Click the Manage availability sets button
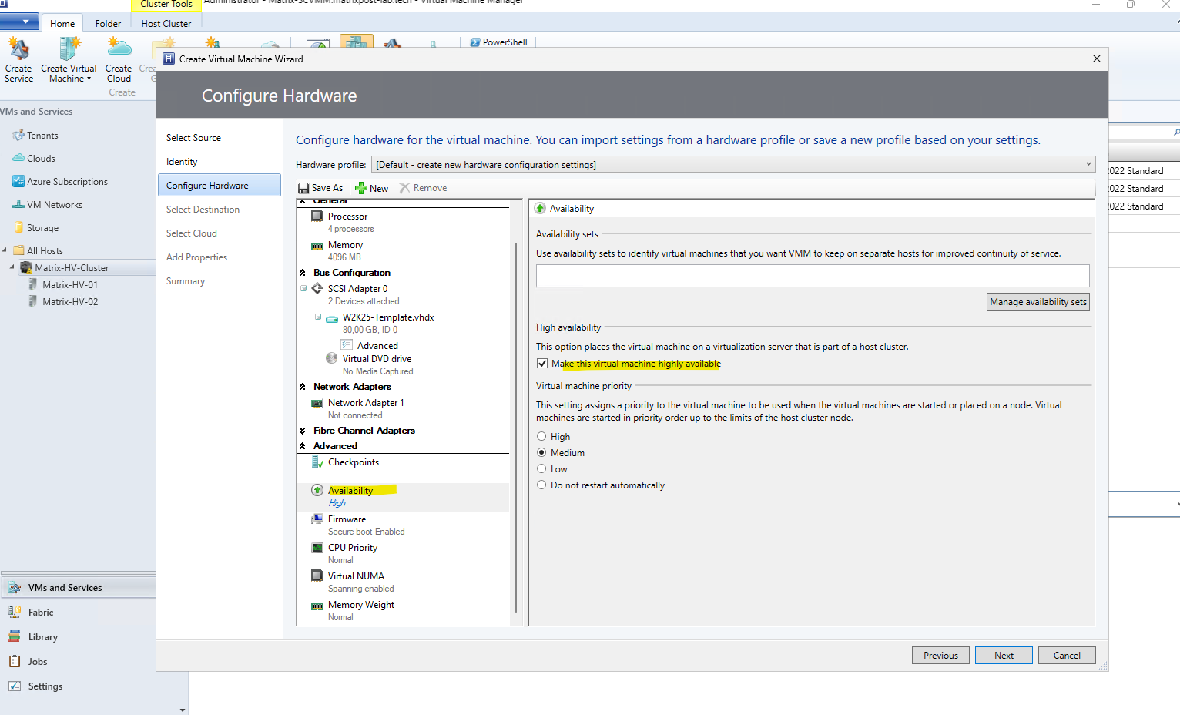 (1038, 302)
